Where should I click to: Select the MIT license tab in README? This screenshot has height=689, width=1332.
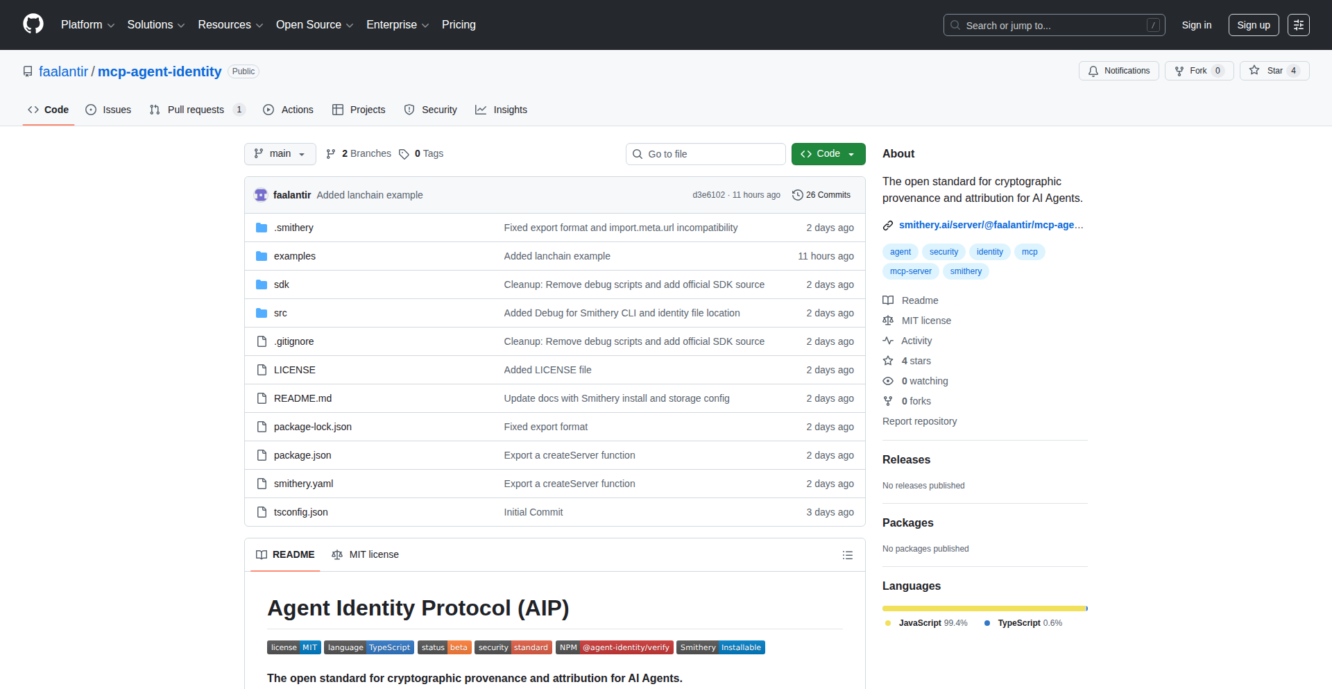[366, 554]
